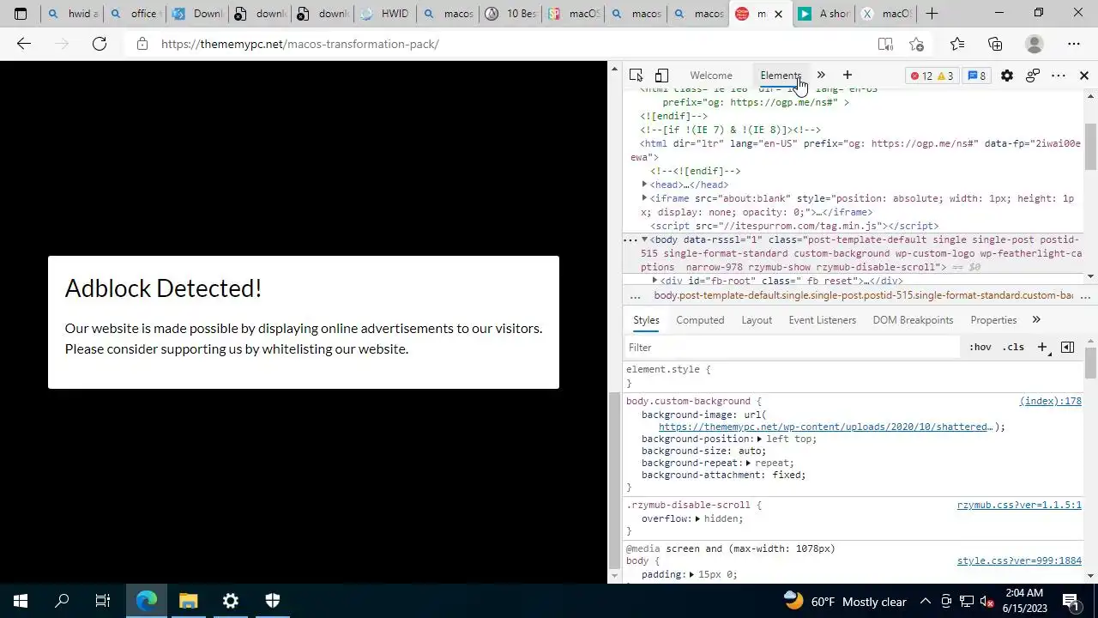Refresh the current page
This screenshot has width=1098, height=618.
tap(100, 44)
